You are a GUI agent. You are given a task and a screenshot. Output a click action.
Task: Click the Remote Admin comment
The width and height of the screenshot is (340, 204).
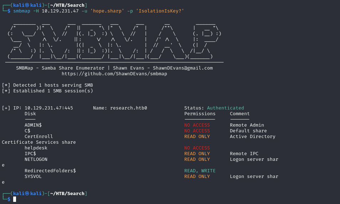click(x=247, y=125)
